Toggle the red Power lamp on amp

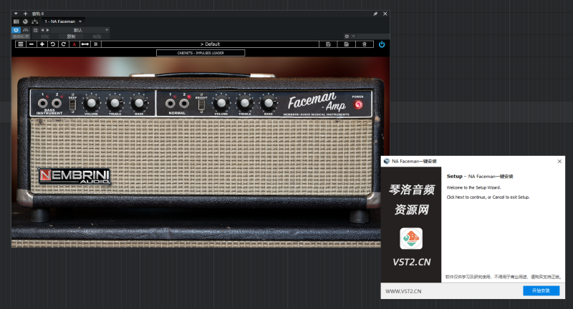357,105
